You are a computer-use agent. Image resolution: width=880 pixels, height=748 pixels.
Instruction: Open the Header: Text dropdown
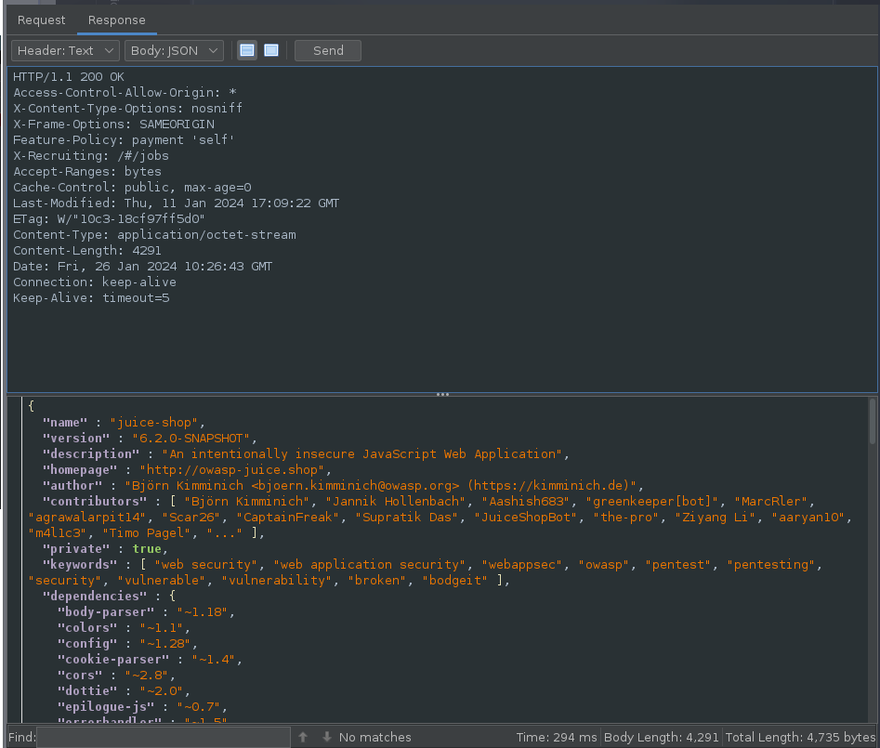click(65, 50)
